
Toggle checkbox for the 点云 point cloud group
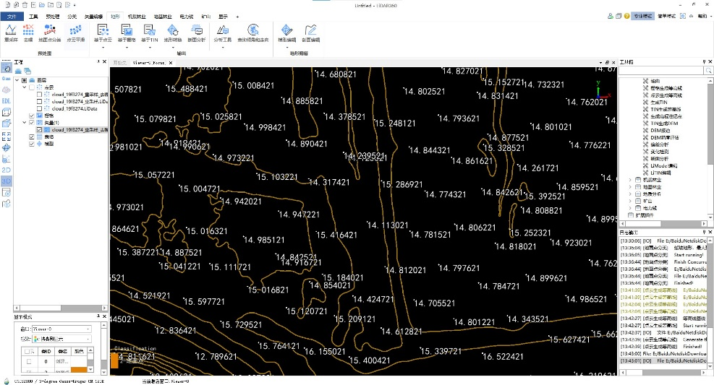coord(31,87)
